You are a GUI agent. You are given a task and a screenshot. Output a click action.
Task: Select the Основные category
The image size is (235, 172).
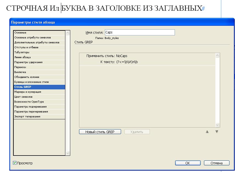[x=40, y=33]
